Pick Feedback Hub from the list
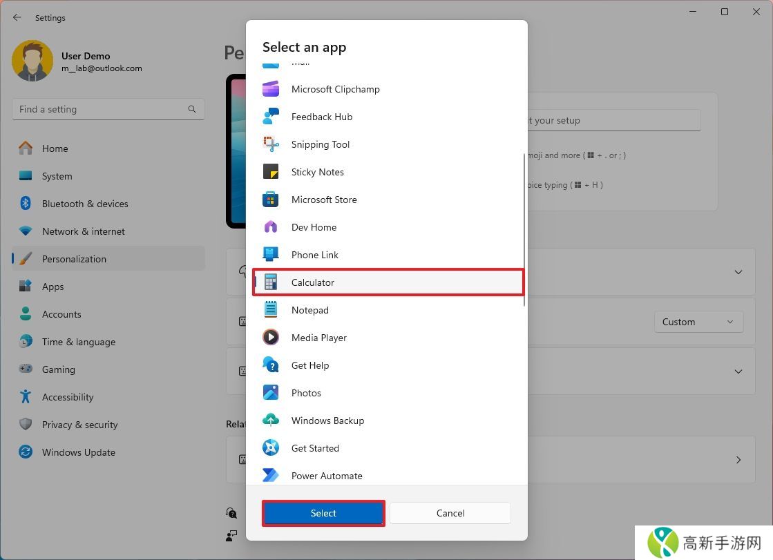Image resolution: width=773 pixels, height=560 pixels. (x=321, y=117)
